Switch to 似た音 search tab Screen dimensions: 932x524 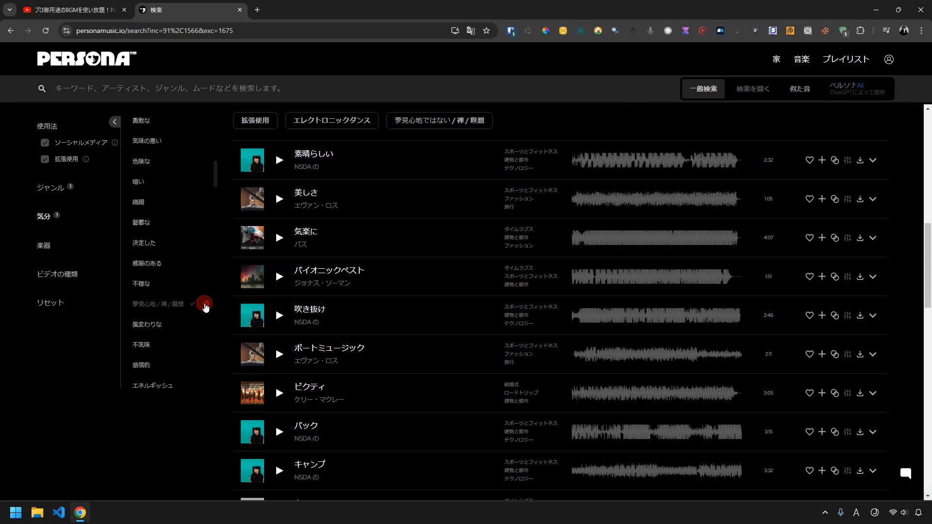[799, 89]
